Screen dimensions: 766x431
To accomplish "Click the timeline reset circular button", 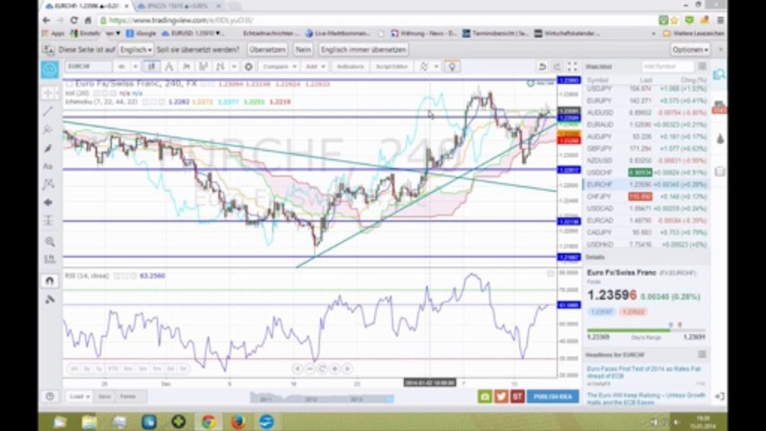I will click(322, 369).
